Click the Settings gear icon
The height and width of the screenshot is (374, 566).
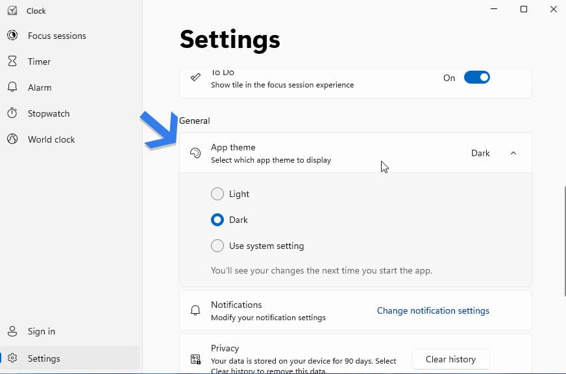pyautogui.click(x=12, y=358)
